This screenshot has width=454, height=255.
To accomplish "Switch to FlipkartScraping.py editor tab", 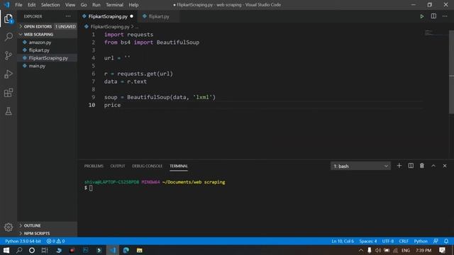I will pos(108,16).
